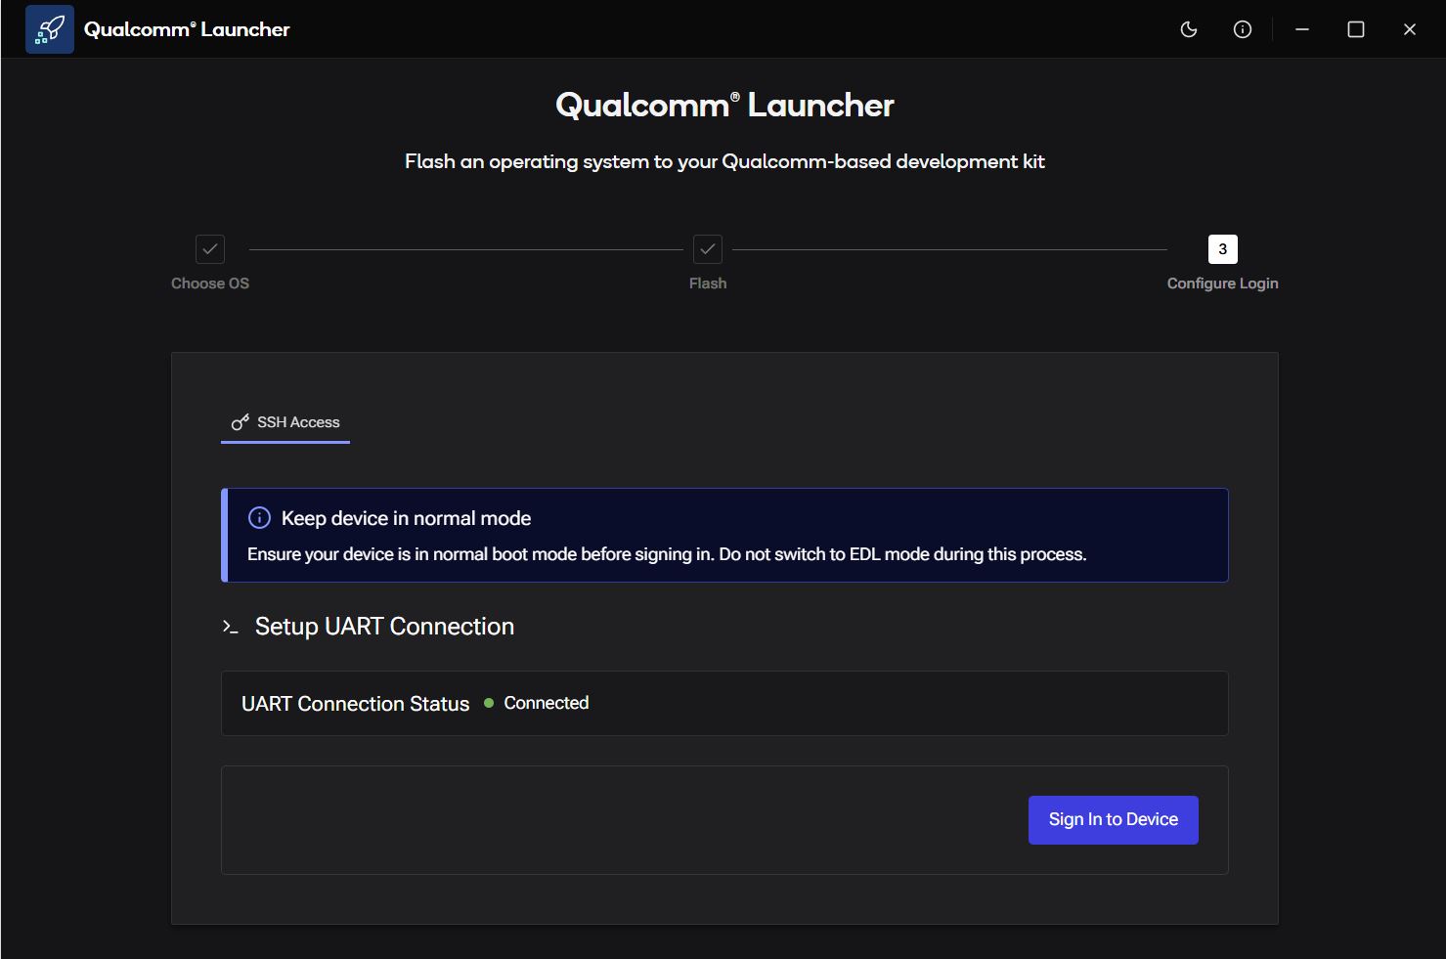Click the Sign In to Device button
This screenshot has width=1446, height=959.
click(x=1114, y=820)
